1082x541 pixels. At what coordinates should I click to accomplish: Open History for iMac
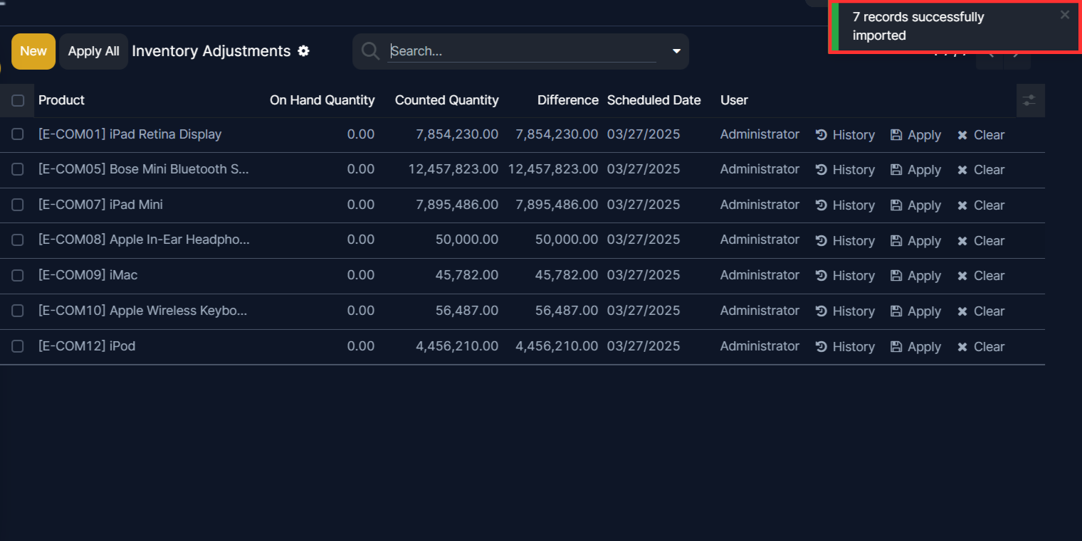coord(845,276)
